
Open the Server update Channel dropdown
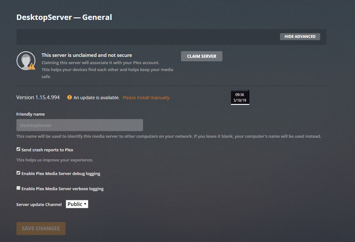pyautogui.click(x=77, y=204)
